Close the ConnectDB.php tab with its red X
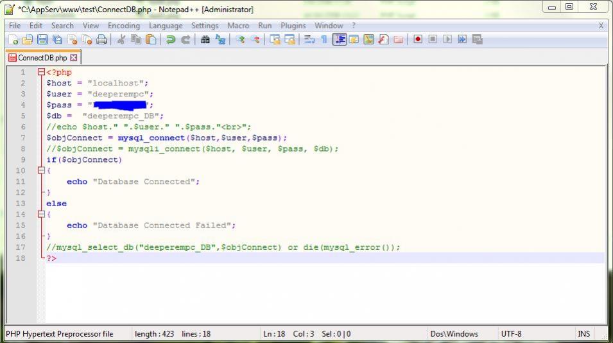 74,58
